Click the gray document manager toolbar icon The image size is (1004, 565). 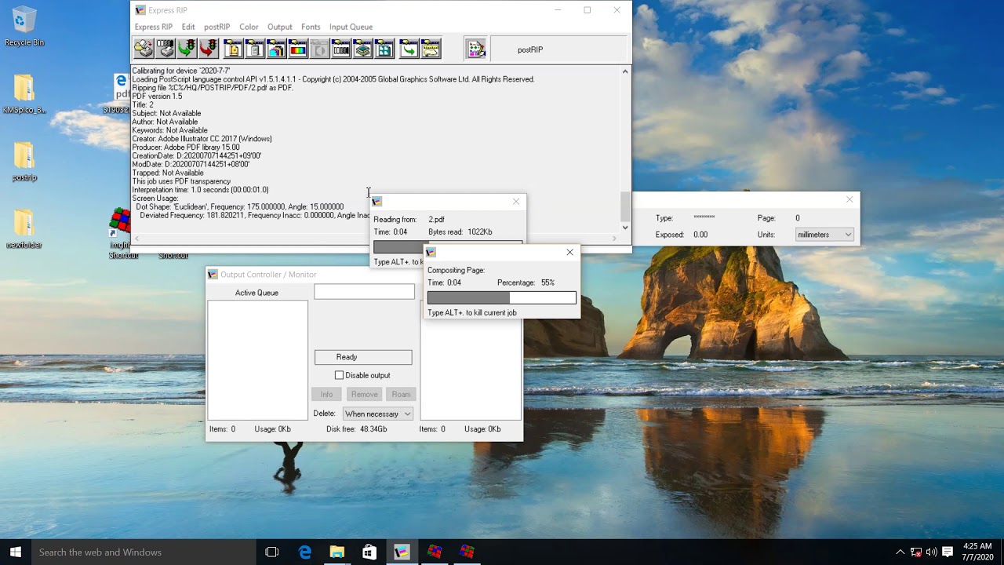pyautogui.click(x=255, y=49)
